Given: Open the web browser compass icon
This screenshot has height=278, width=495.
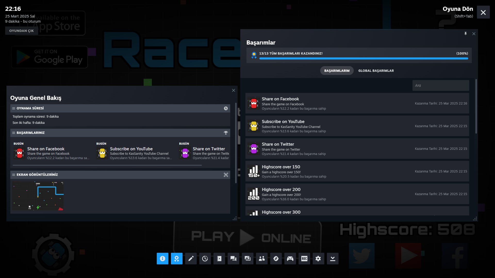Looking at the screenshot, I should click(276, 258).
